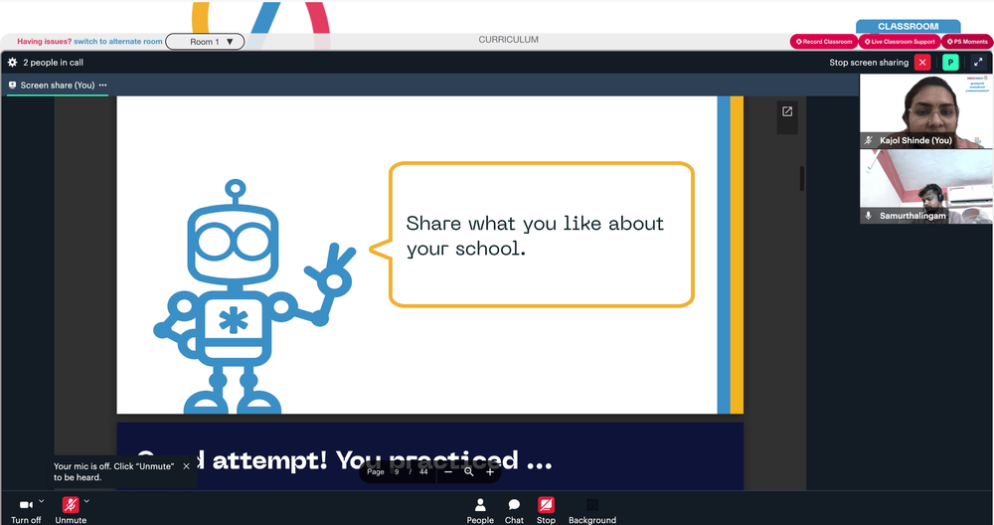Click Live Classroom Support button
This screenshot has height=525, width=994.
point(900,41)
